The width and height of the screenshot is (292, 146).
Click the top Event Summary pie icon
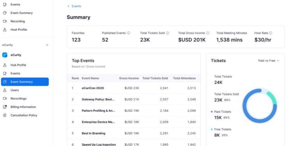5,13
